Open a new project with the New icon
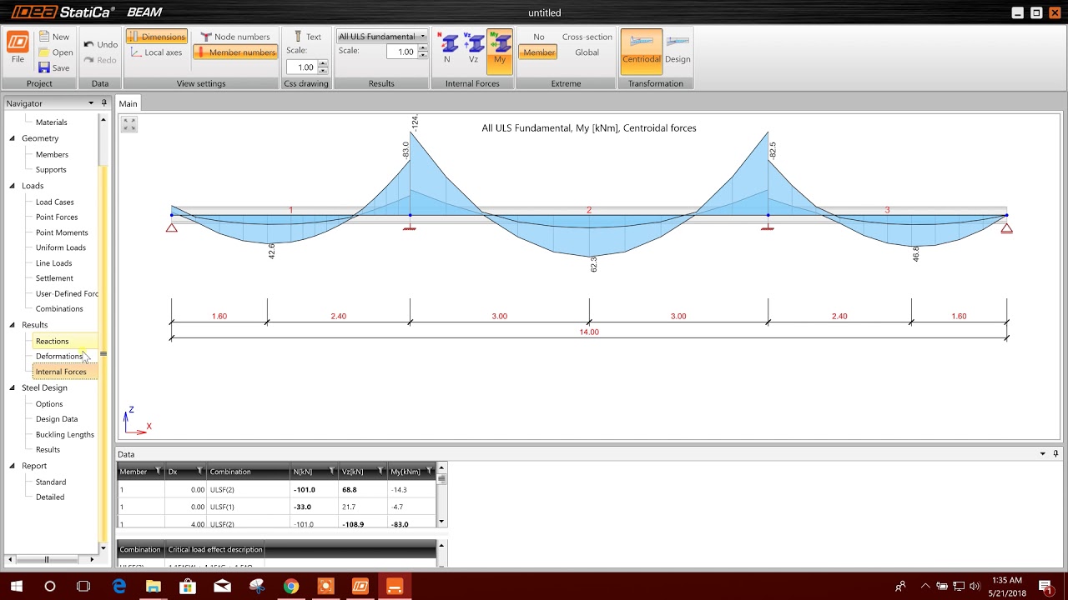 [53, 36]
